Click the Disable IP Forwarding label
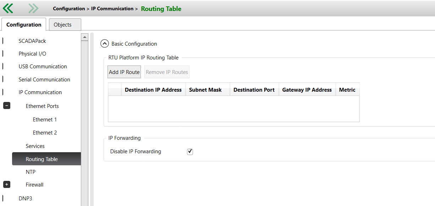The height and width of the screenshot is (206, 435). pyautogui.click(x=136, y=151)
